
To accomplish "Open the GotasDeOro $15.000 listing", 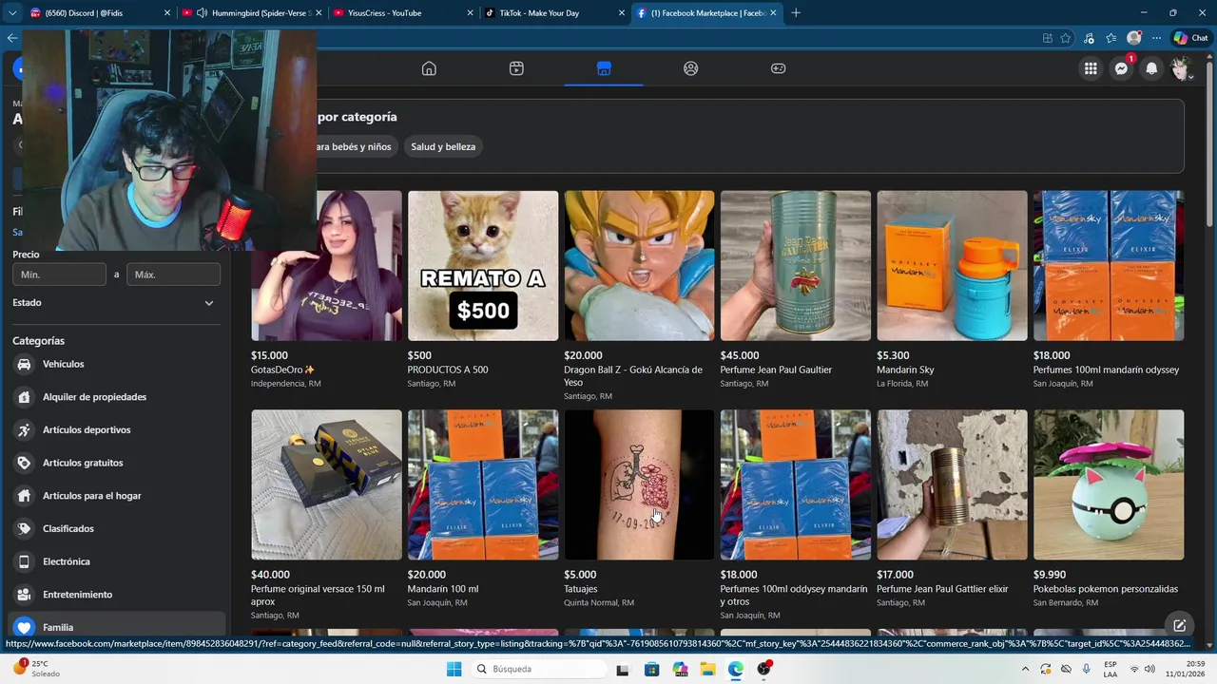I will click(x=326, y=290).
